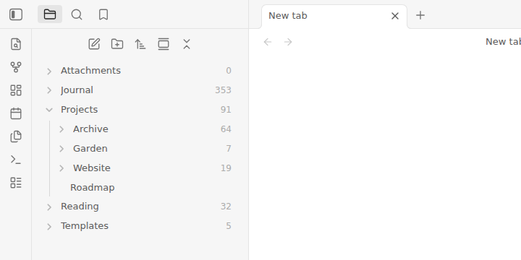This screenshot has width=521, height=260.
Task: Select the Attachments folder name
Action: point(90,71)
